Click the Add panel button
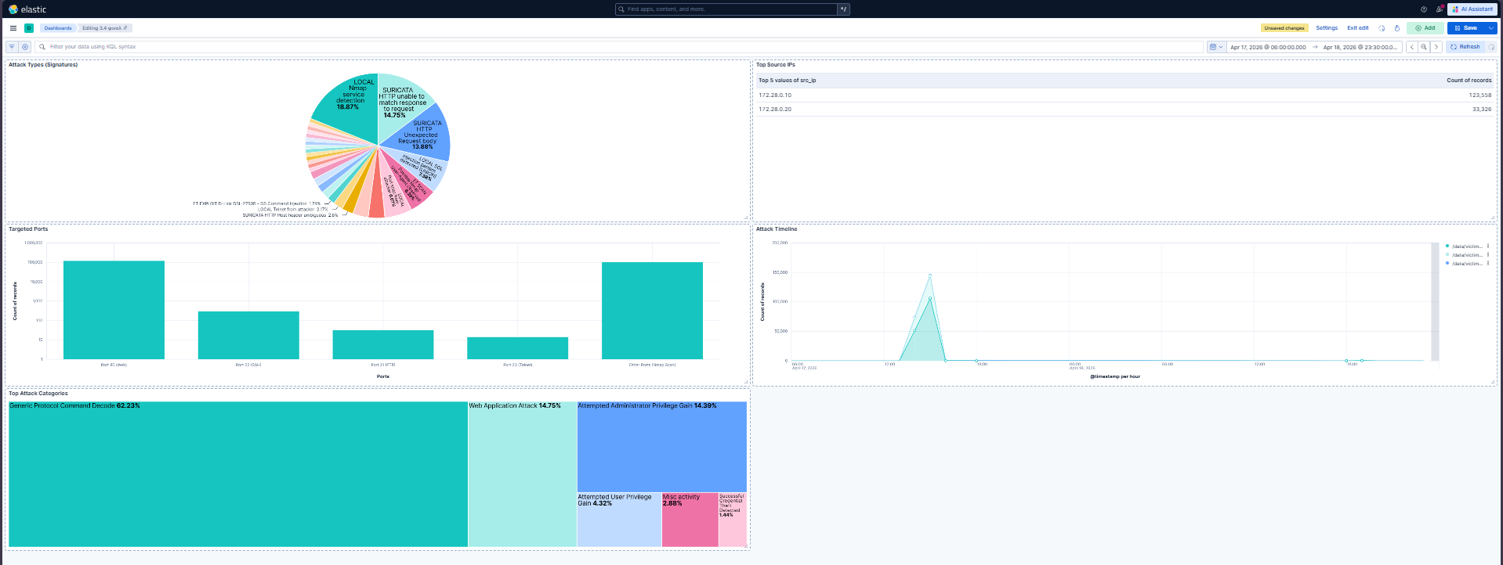 pos(1425,28)
